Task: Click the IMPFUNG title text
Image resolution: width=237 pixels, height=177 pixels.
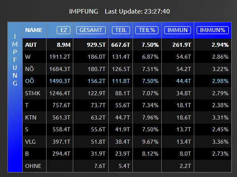Action: coord(84,11)
